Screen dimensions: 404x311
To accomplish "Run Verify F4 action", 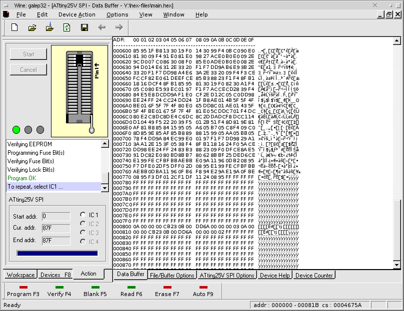I will (59, 291).
